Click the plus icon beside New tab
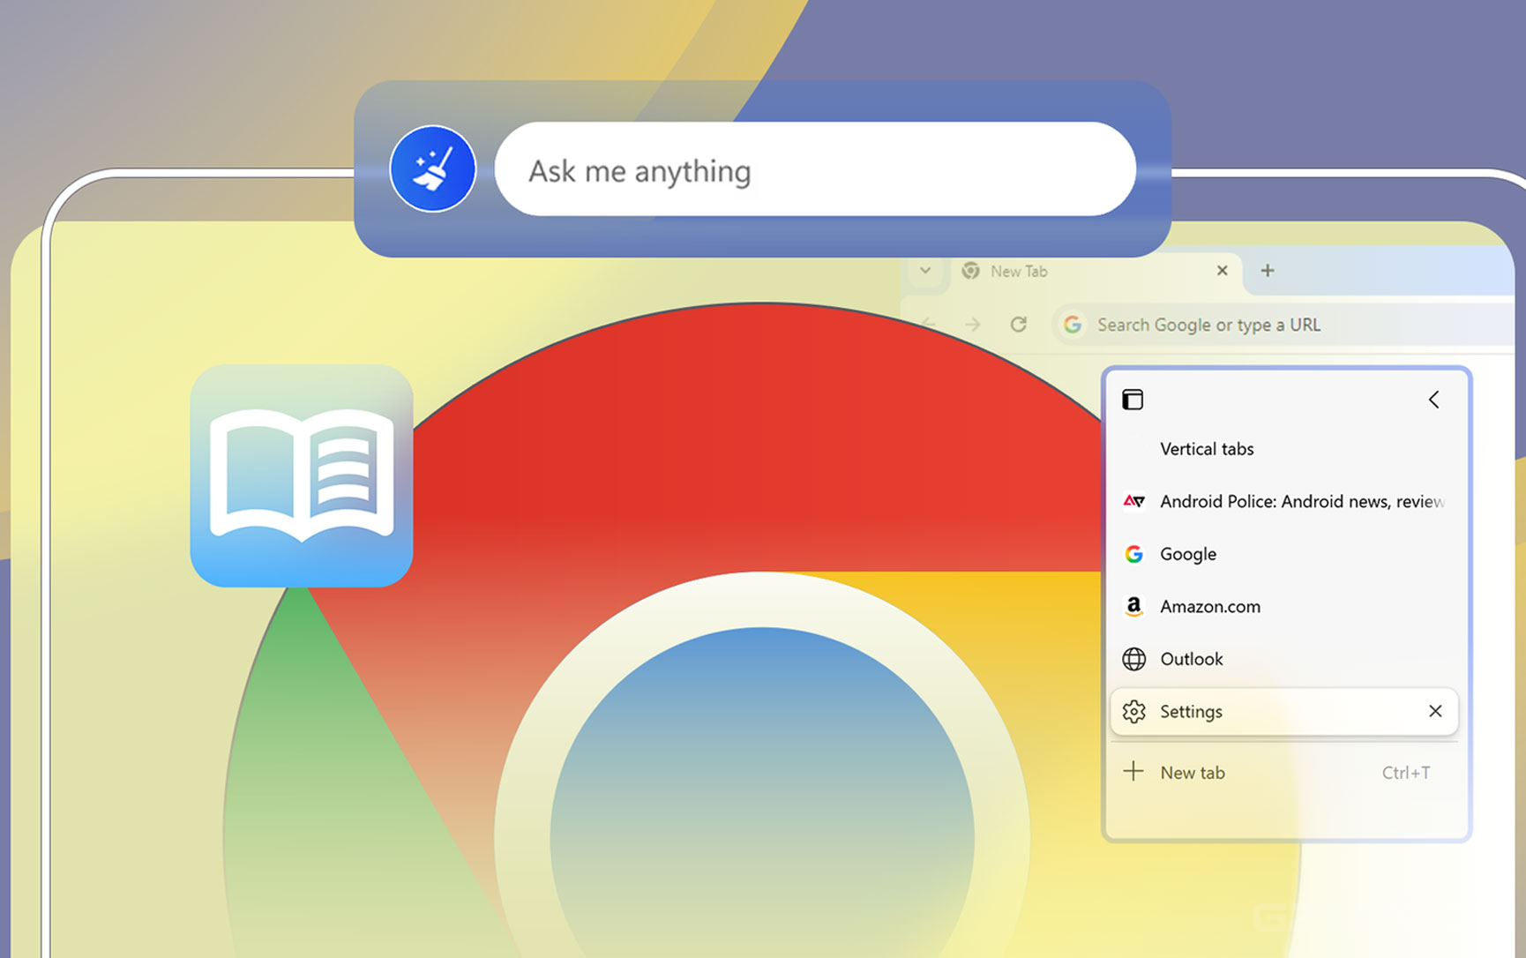The image size is (1526, 958). [x=1133, y=772]
